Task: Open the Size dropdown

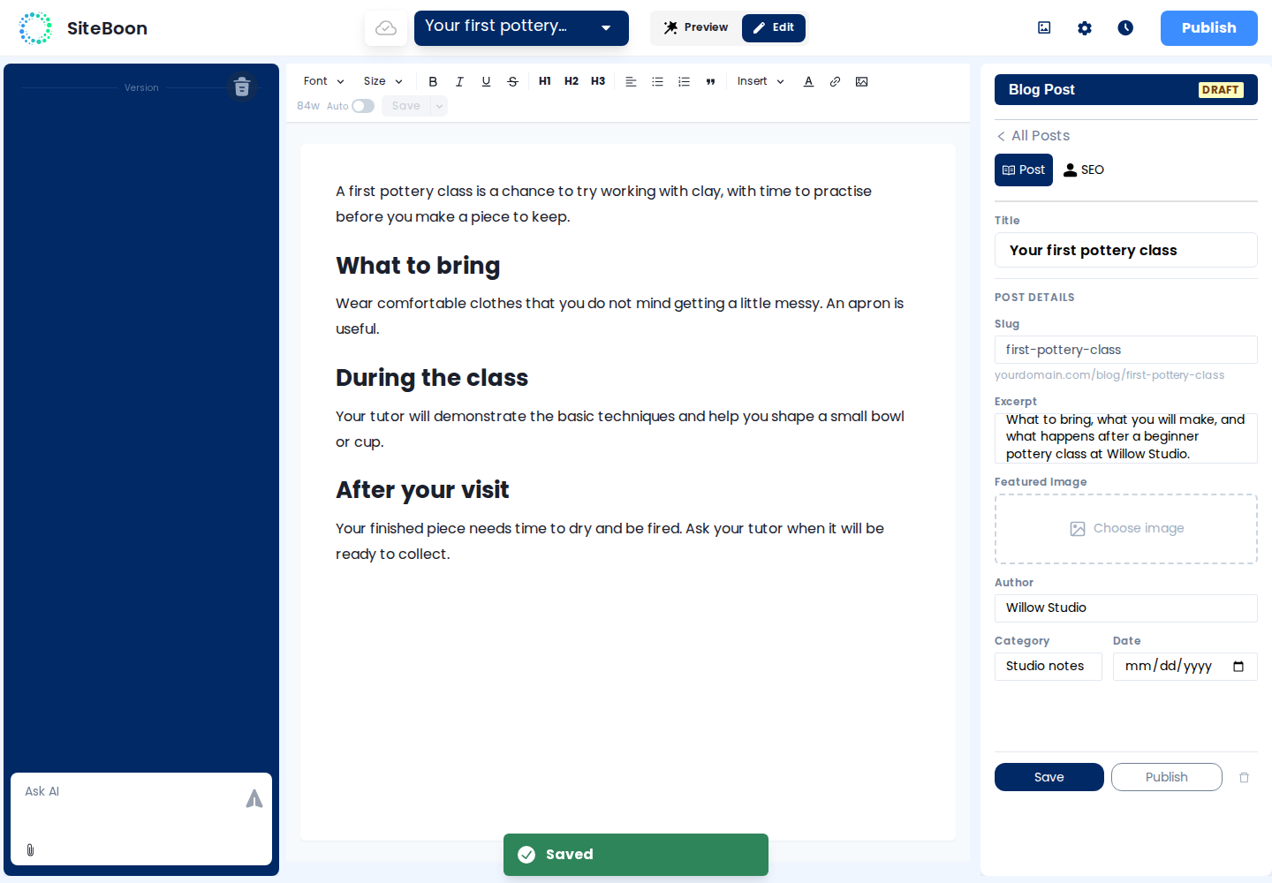Action: point(382,81)
